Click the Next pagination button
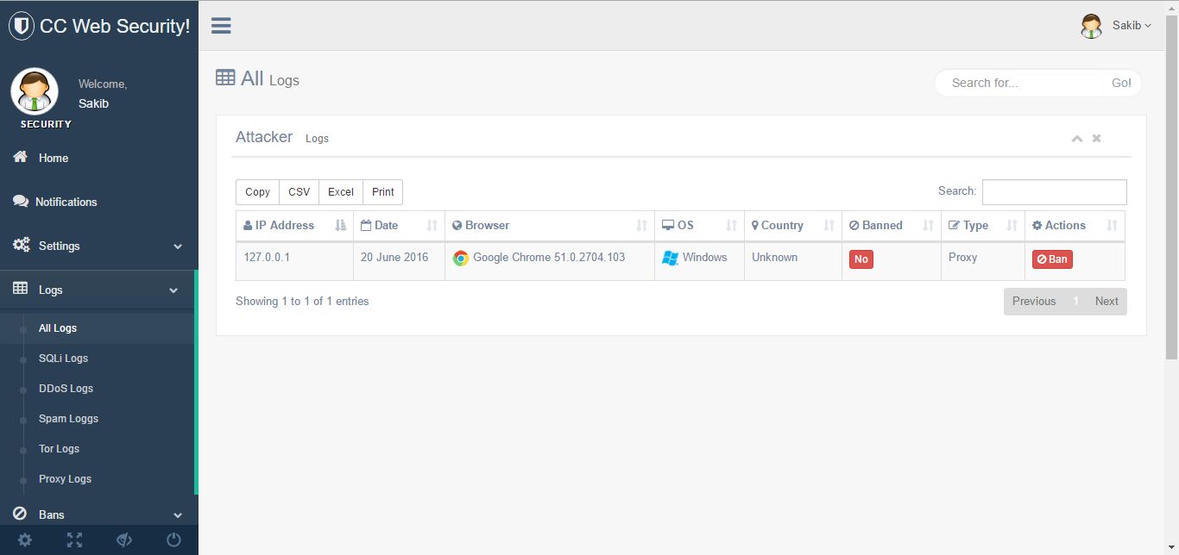 [1106, 302]
